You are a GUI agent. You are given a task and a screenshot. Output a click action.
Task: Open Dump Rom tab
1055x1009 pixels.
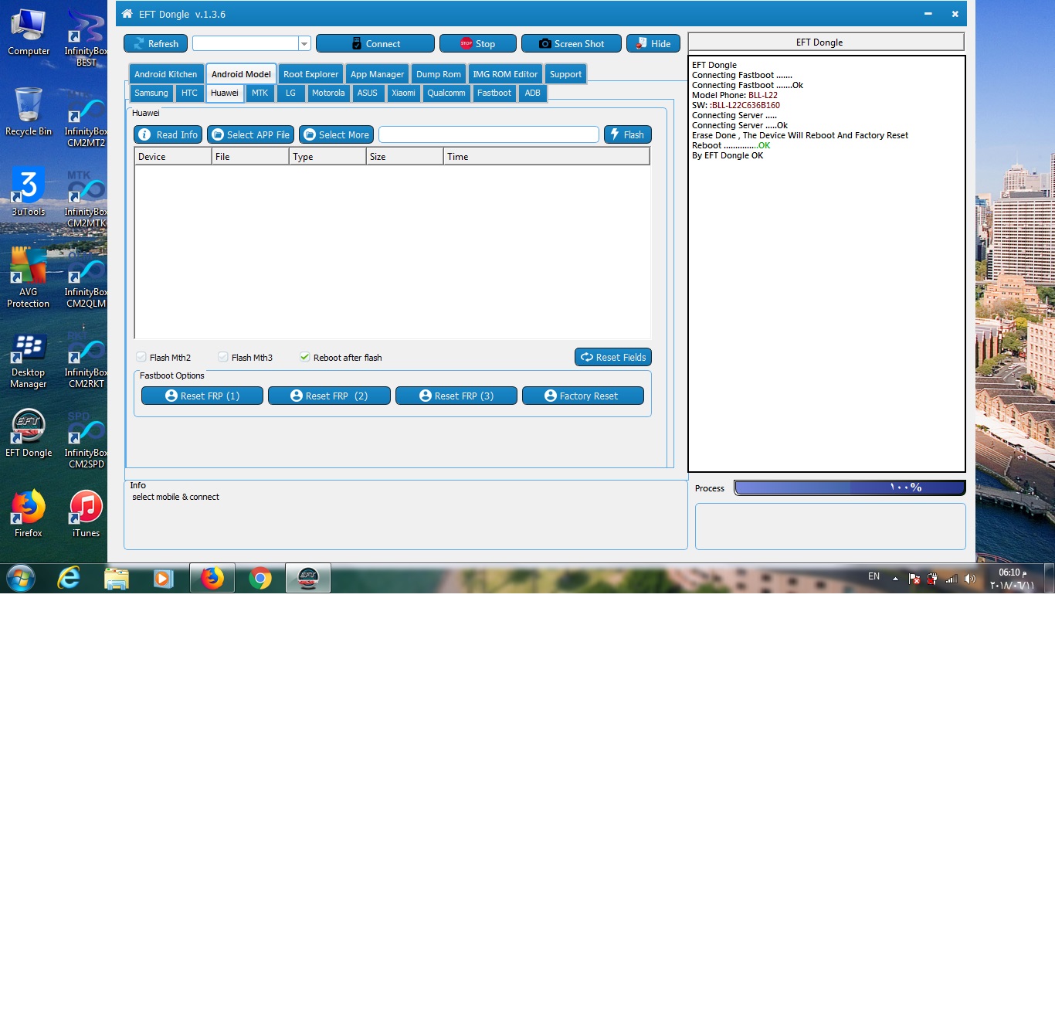coord(439,74)
